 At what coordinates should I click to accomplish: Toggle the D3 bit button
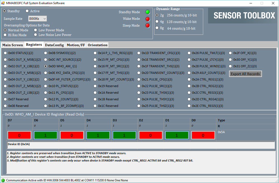(x=124, y=135)
